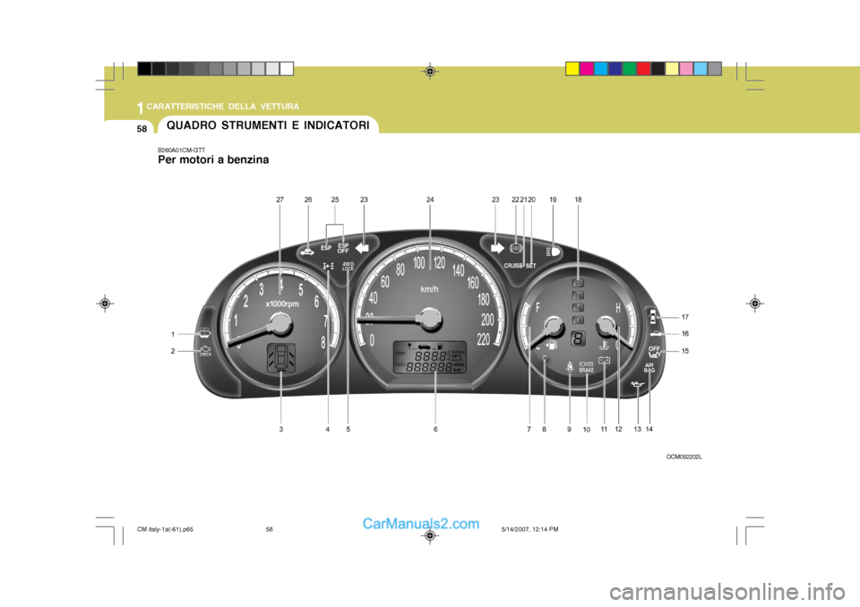
Task: Click the defrost icon beside callout 1
Action: click(x=204, y=333)
